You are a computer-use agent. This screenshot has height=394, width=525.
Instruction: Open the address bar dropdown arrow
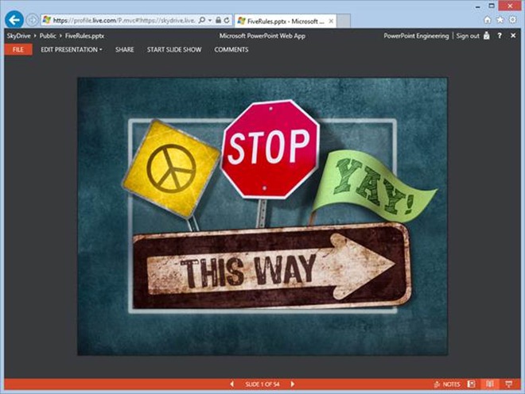(210, 21)
